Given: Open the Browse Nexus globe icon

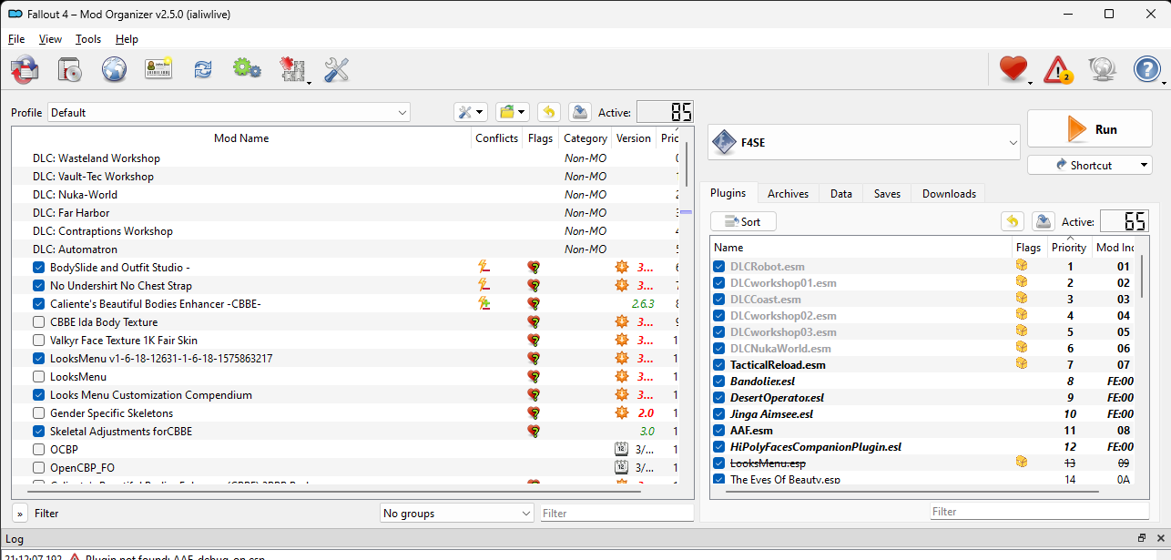Looking at the screenshot, I should (x=114, y=69).
